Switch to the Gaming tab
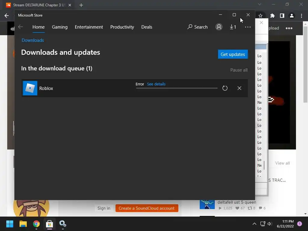Viewport: 308px width, 231px height. [60, 27]
